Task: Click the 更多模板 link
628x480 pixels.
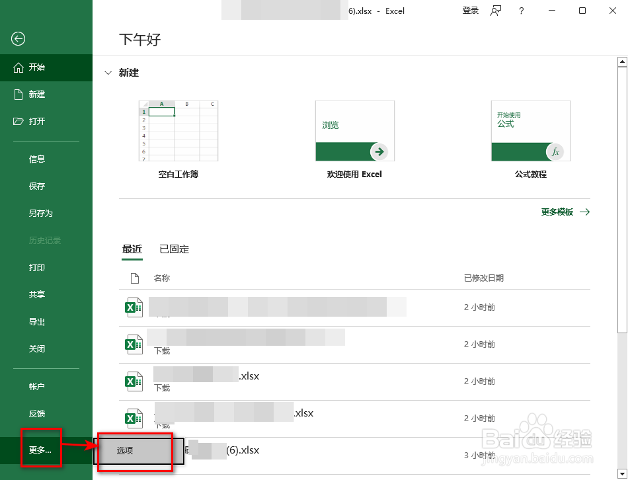Action: tap(557, 212)
